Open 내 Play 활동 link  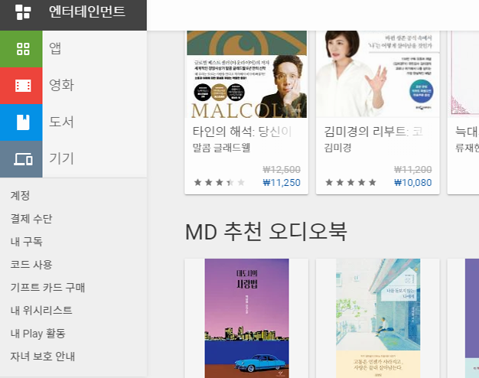pyautogui.click(x=38, y=334)
